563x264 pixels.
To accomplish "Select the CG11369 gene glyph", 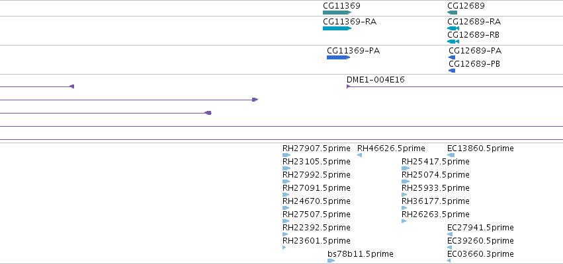I will click(337, 13).
